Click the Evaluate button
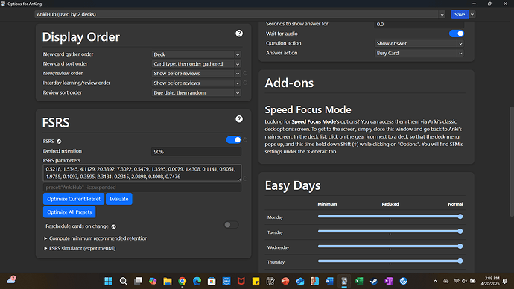Screen dimensions: 514x289 (119, 199)
